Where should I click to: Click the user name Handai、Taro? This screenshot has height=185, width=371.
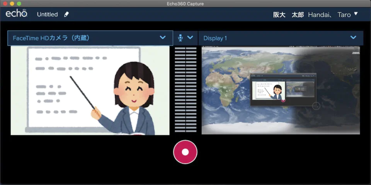click(329, 15)
